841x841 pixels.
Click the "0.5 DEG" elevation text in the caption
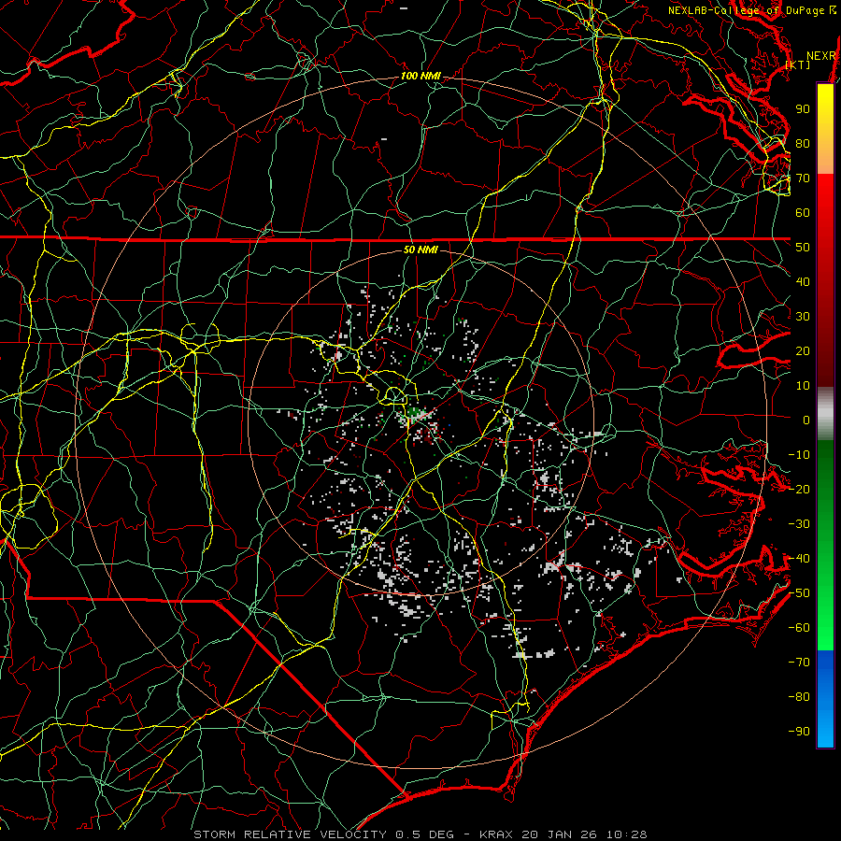(x=423, y=834)
